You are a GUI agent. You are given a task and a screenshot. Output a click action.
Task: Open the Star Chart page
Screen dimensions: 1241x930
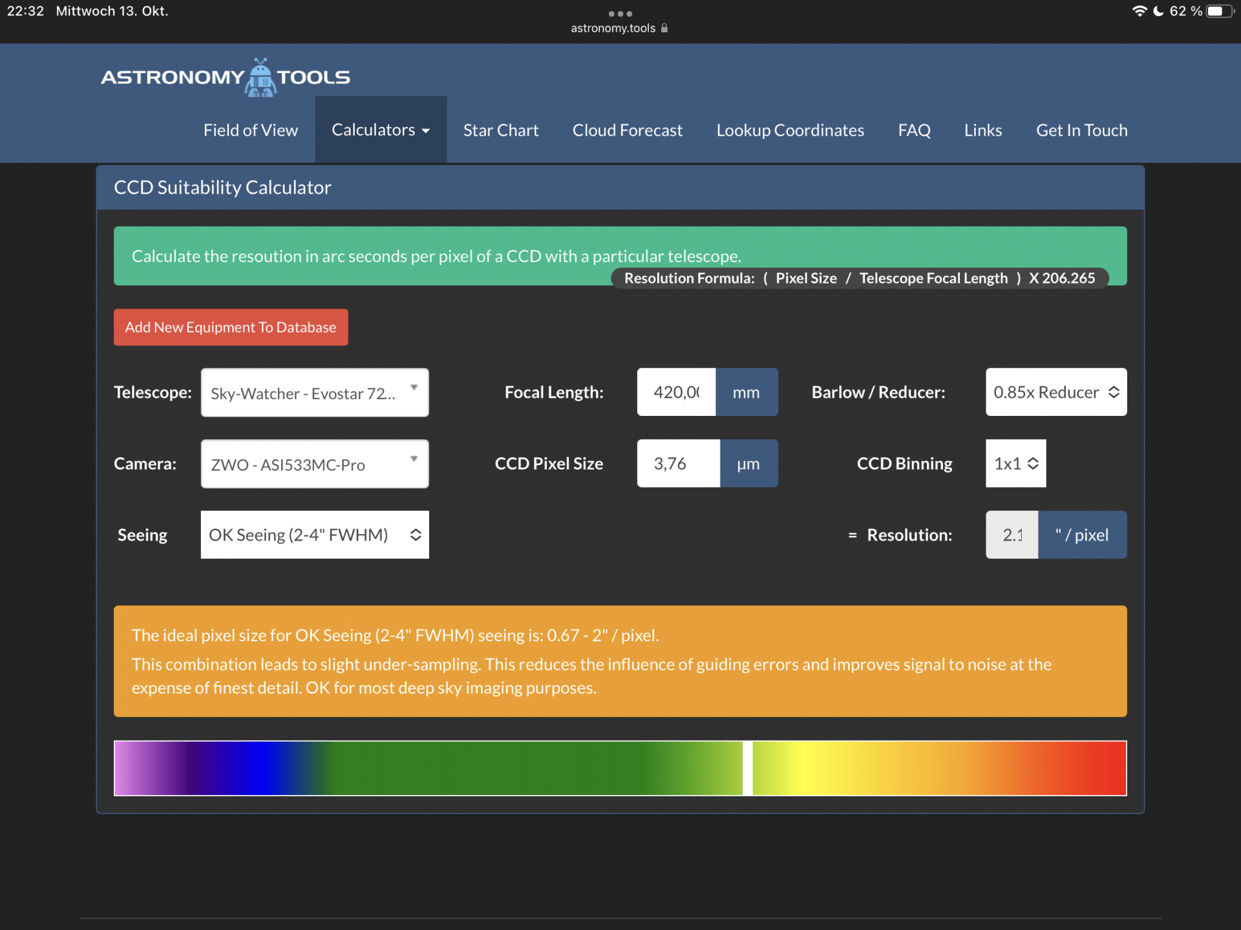click(501, 130)
